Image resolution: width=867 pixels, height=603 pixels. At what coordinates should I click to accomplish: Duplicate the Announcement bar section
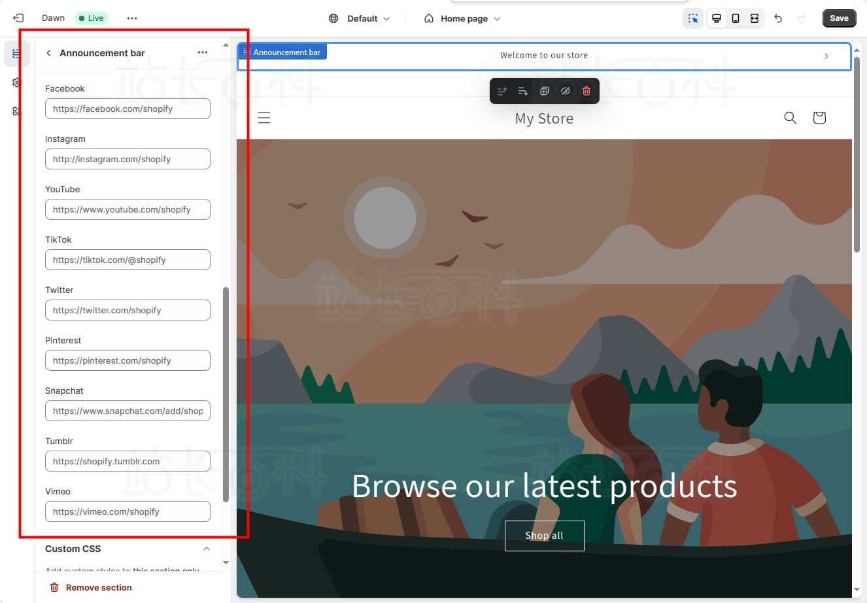pos(544,91)
